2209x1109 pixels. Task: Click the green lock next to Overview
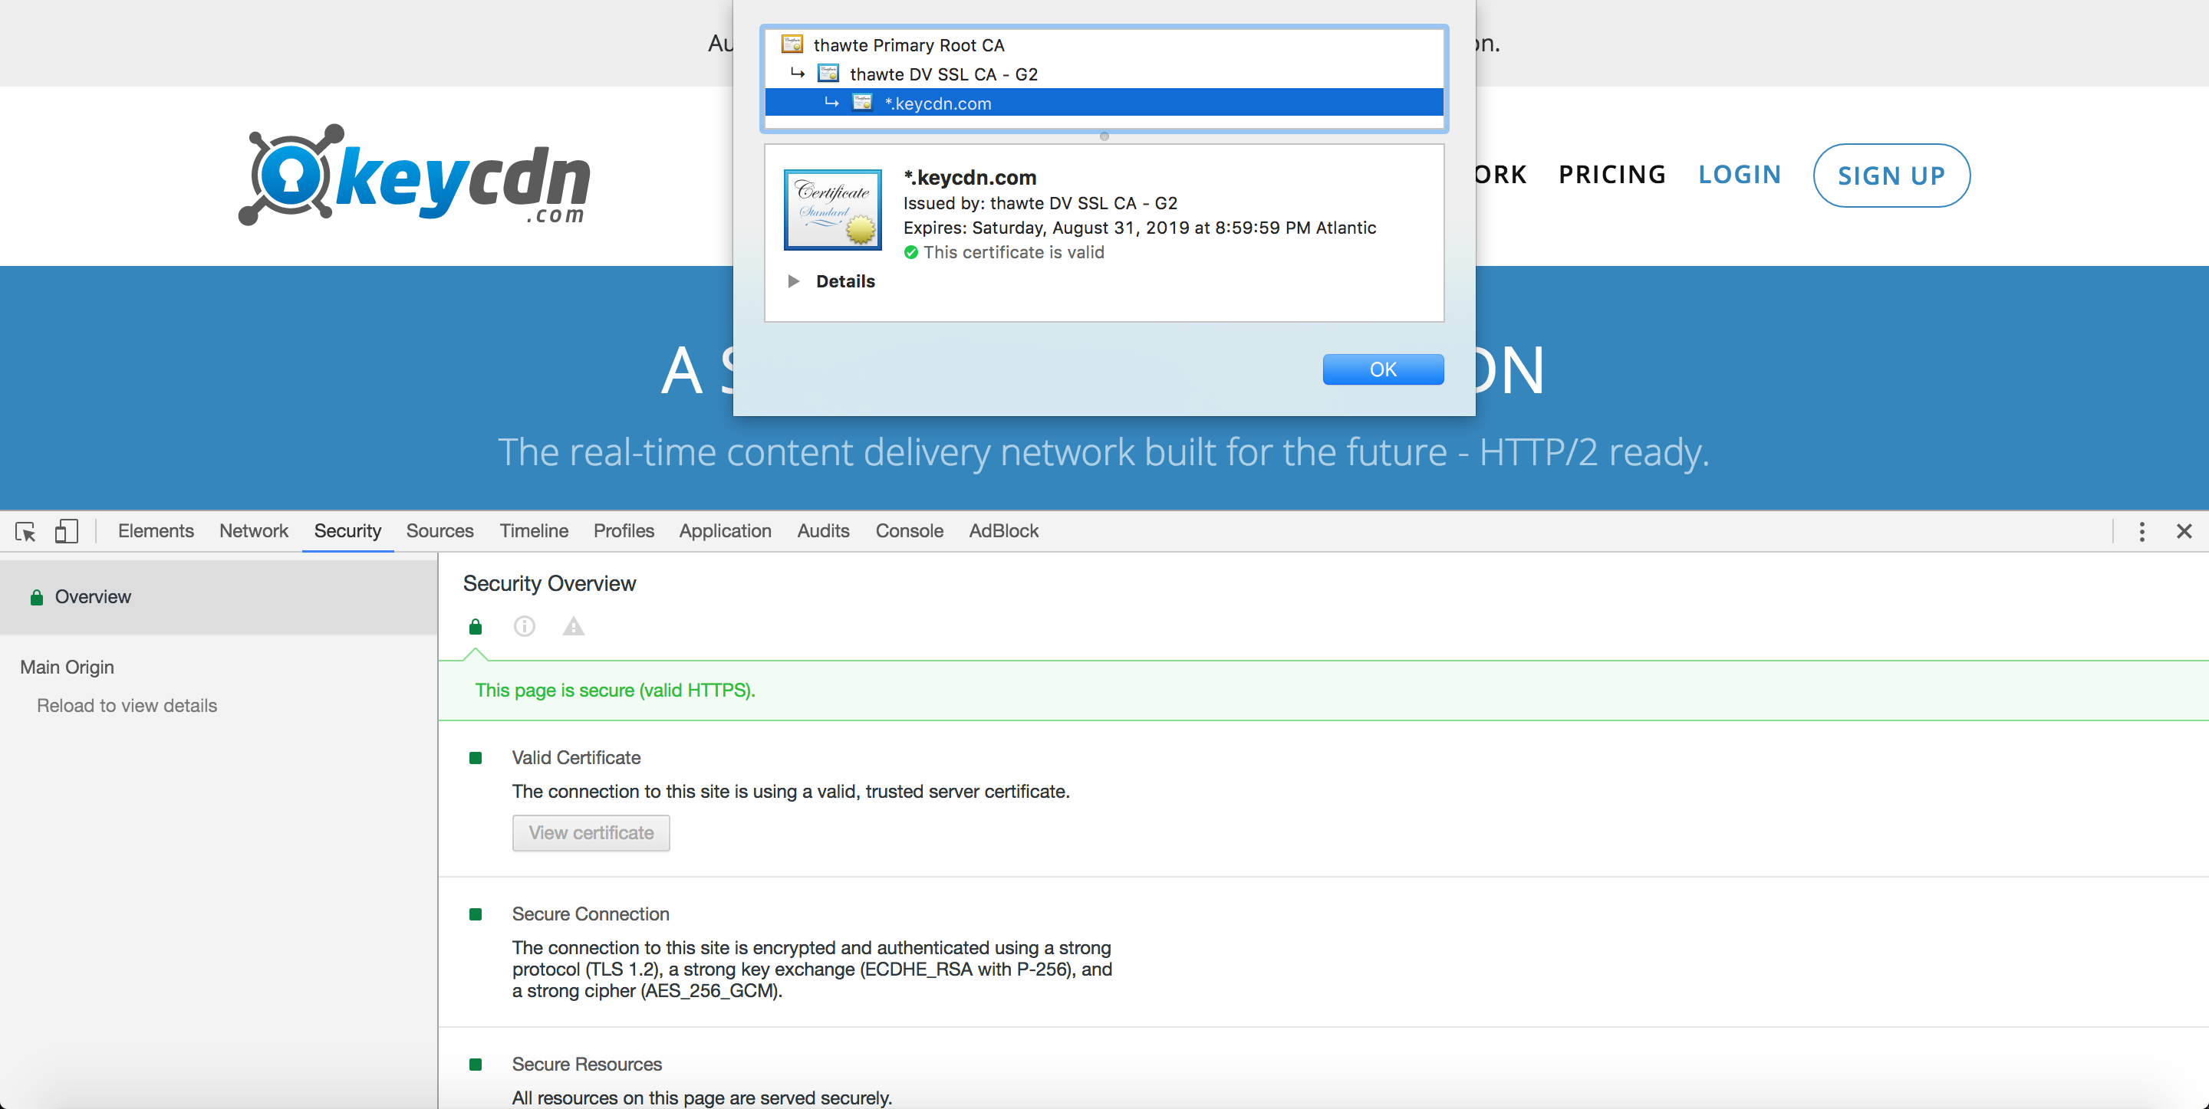(36, 597)
